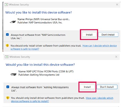Click the USB cable icon beside Philips (NXP)
The height and width of the screenshot is (107, 122).
pyautogui.click(x=13, y=22)
